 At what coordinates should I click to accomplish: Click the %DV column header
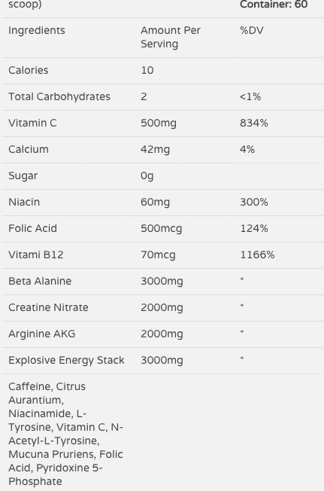tap(252, 30)
